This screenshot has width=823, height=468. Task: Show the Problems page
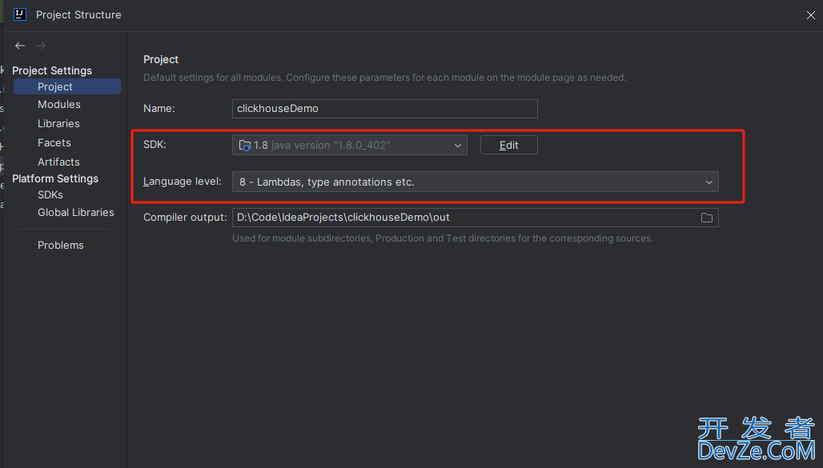pos(60,246)
